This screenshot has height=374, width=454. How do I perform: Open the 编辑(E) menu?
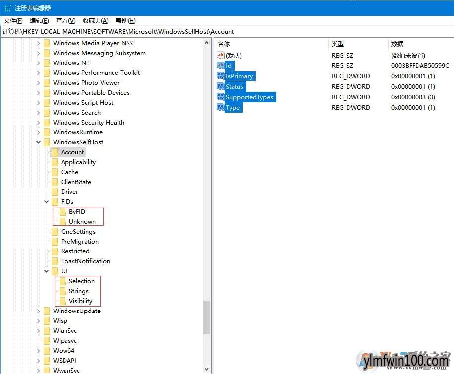pyautogui.click(x=39, y=20)
